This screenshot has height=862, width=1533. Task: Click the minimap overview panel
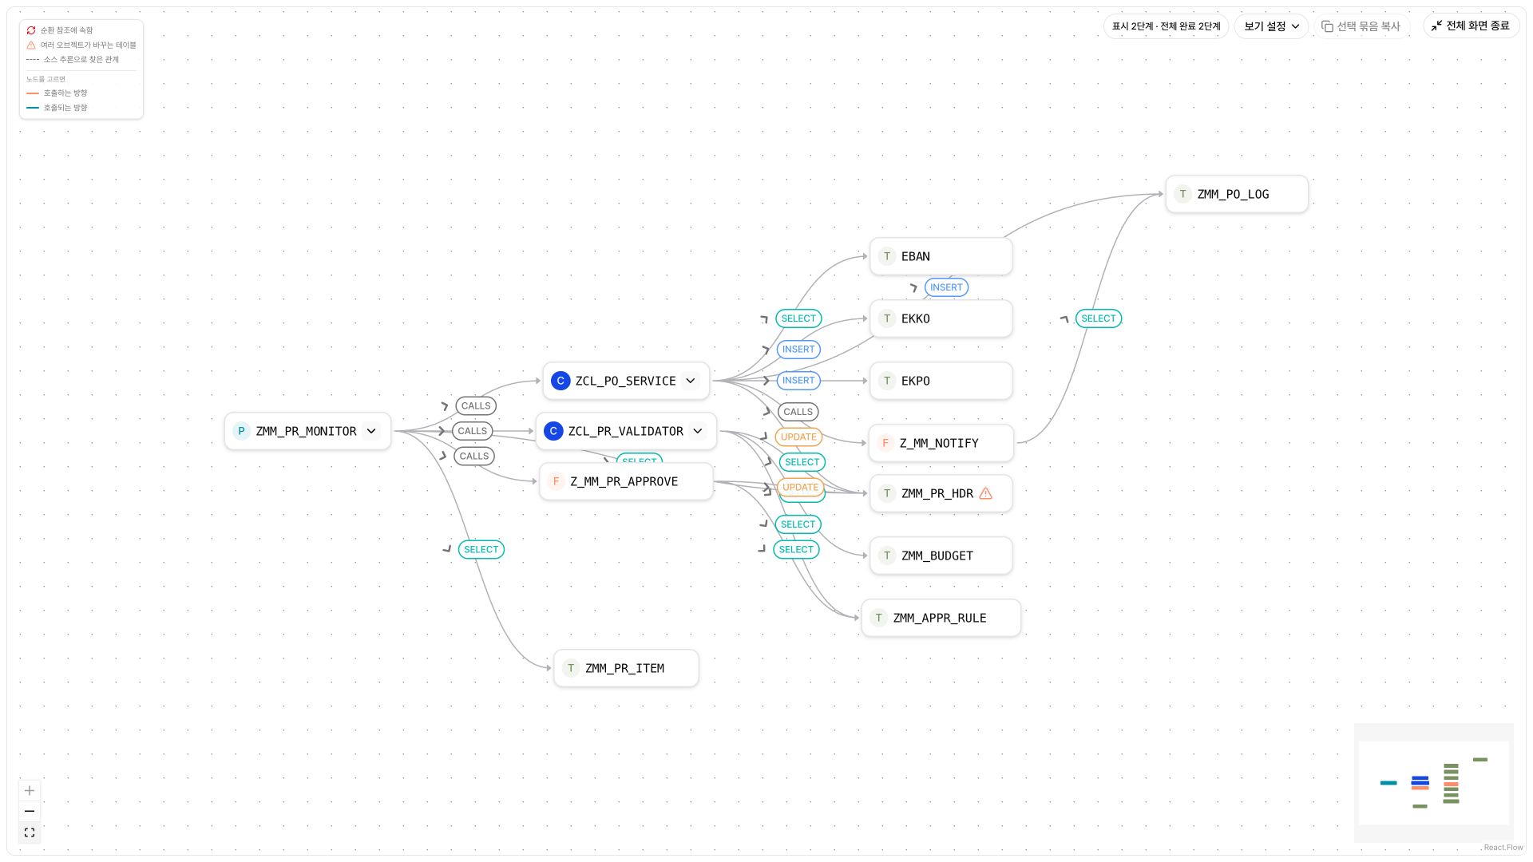[x=1434, y=783]
